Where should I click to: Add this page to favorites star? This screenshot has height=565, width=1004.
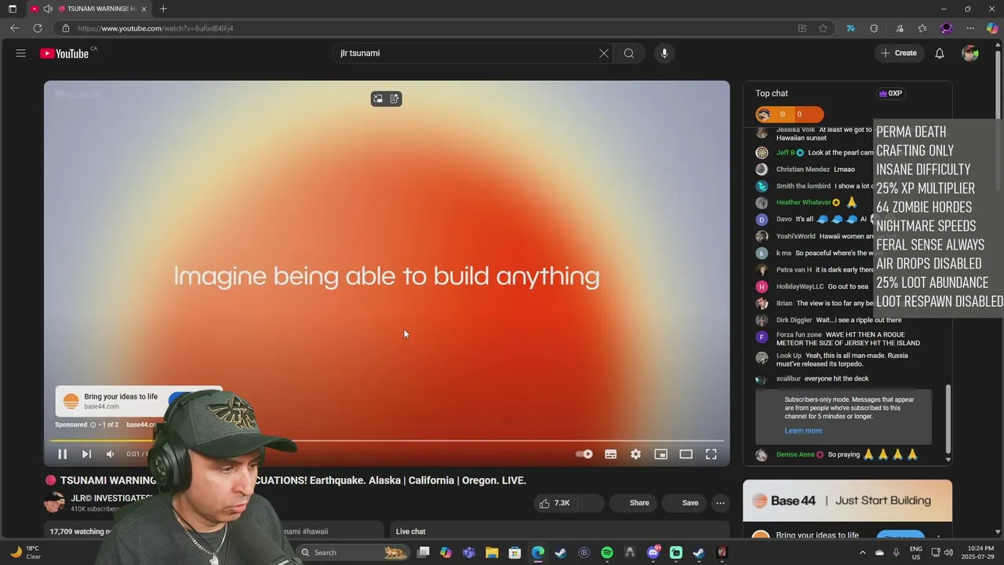tap(823, 28)
